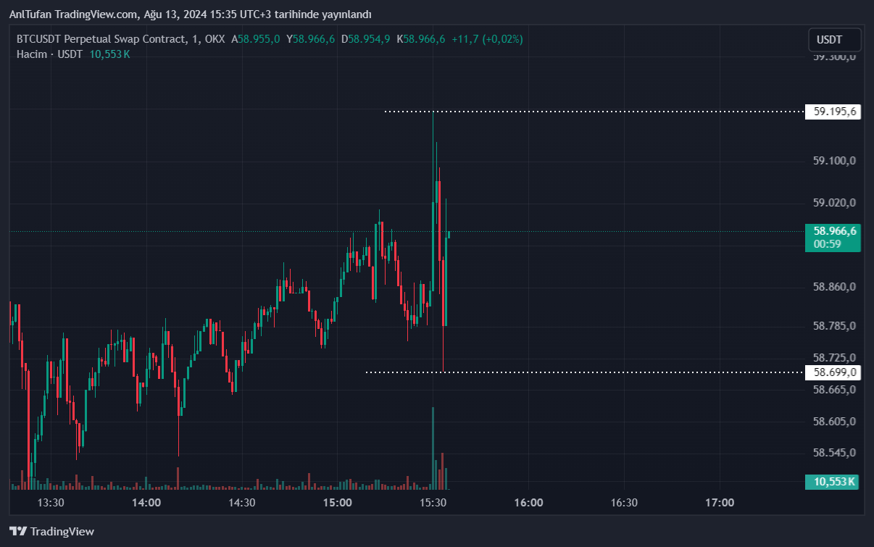This screenshot has height=547, width=874.
Task: Click the 10,553 K volume axis label
Action: click(833, 482)
